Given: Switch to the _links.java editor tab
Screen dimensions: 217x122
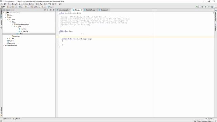Looking at the screenshot, I should (x=104, y=10).
